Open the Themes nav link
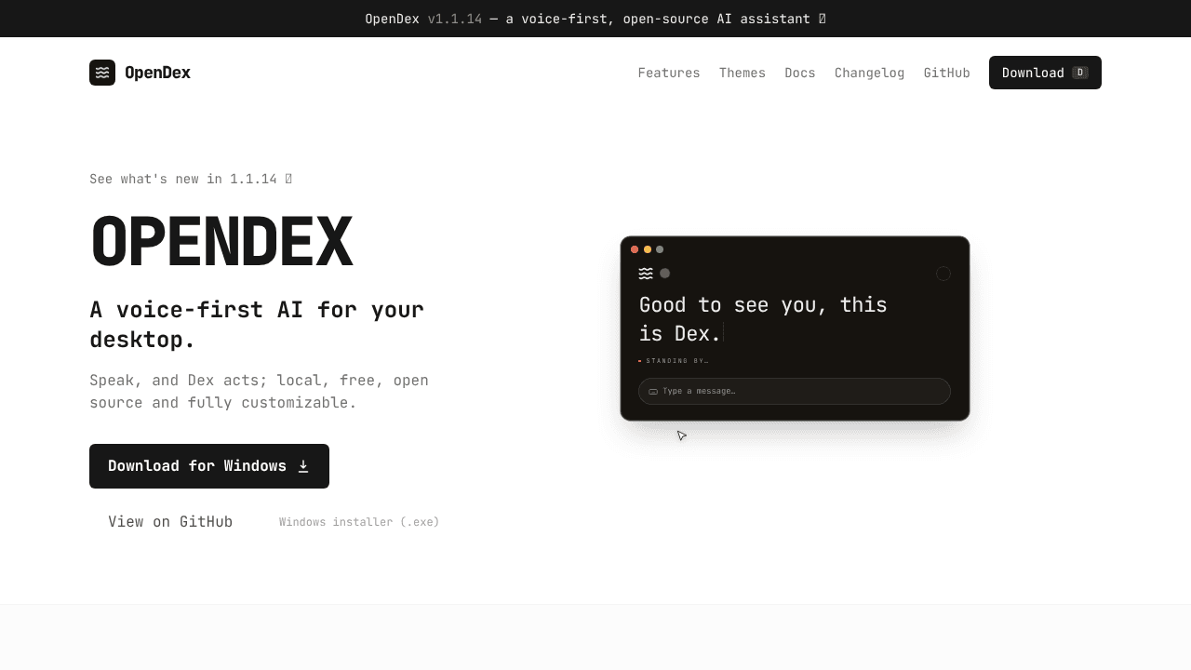The height and width of the screenshot is (670, 1191). click(743, 73)
